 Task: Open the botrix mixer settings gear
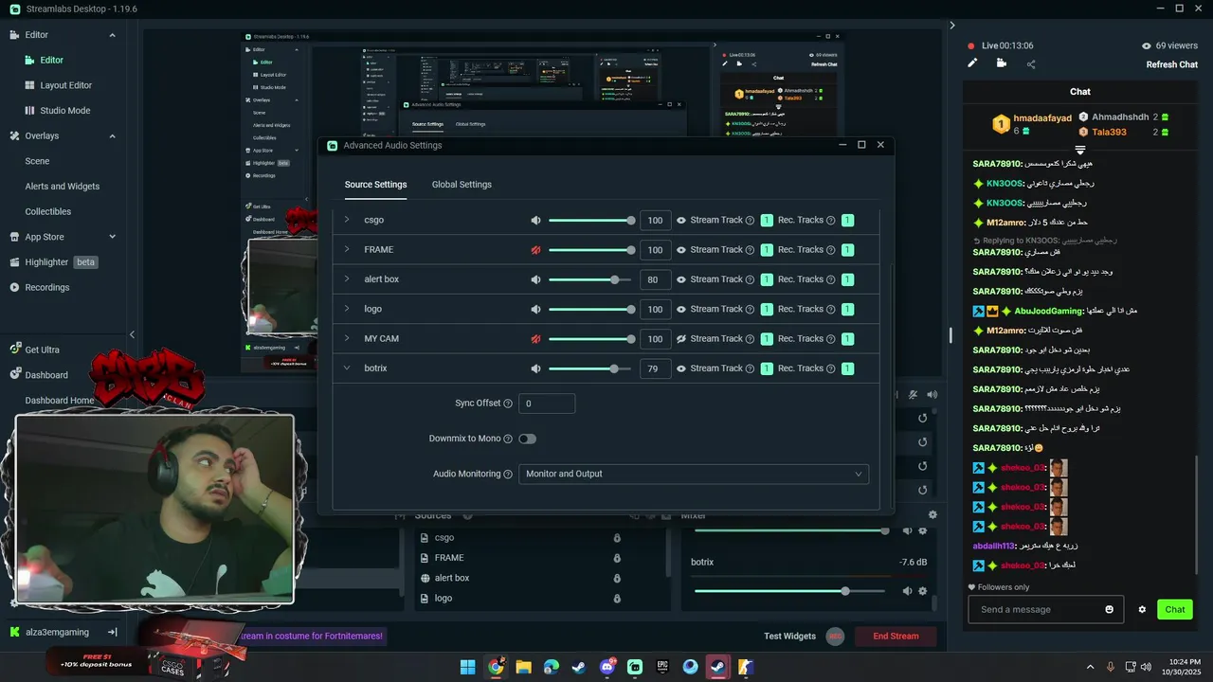(922, 591)
